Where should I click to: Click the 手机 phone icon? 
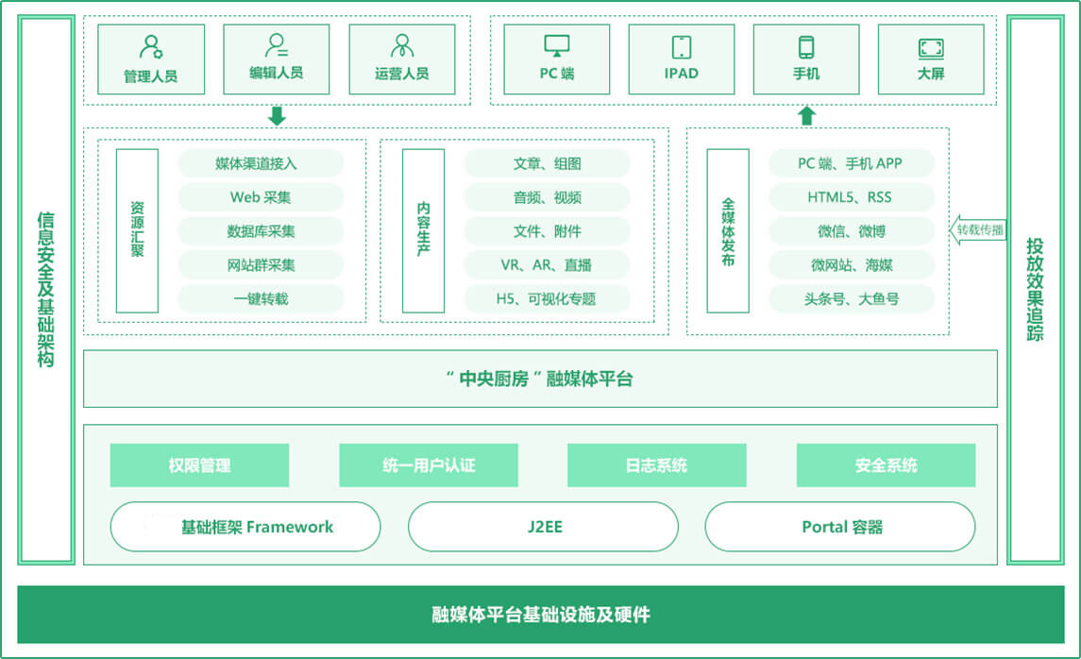(x=806, y=46)
